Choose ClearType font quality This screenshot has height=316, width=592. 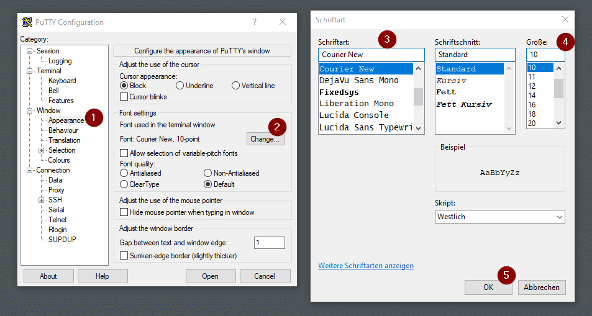(x=124, y=184)
